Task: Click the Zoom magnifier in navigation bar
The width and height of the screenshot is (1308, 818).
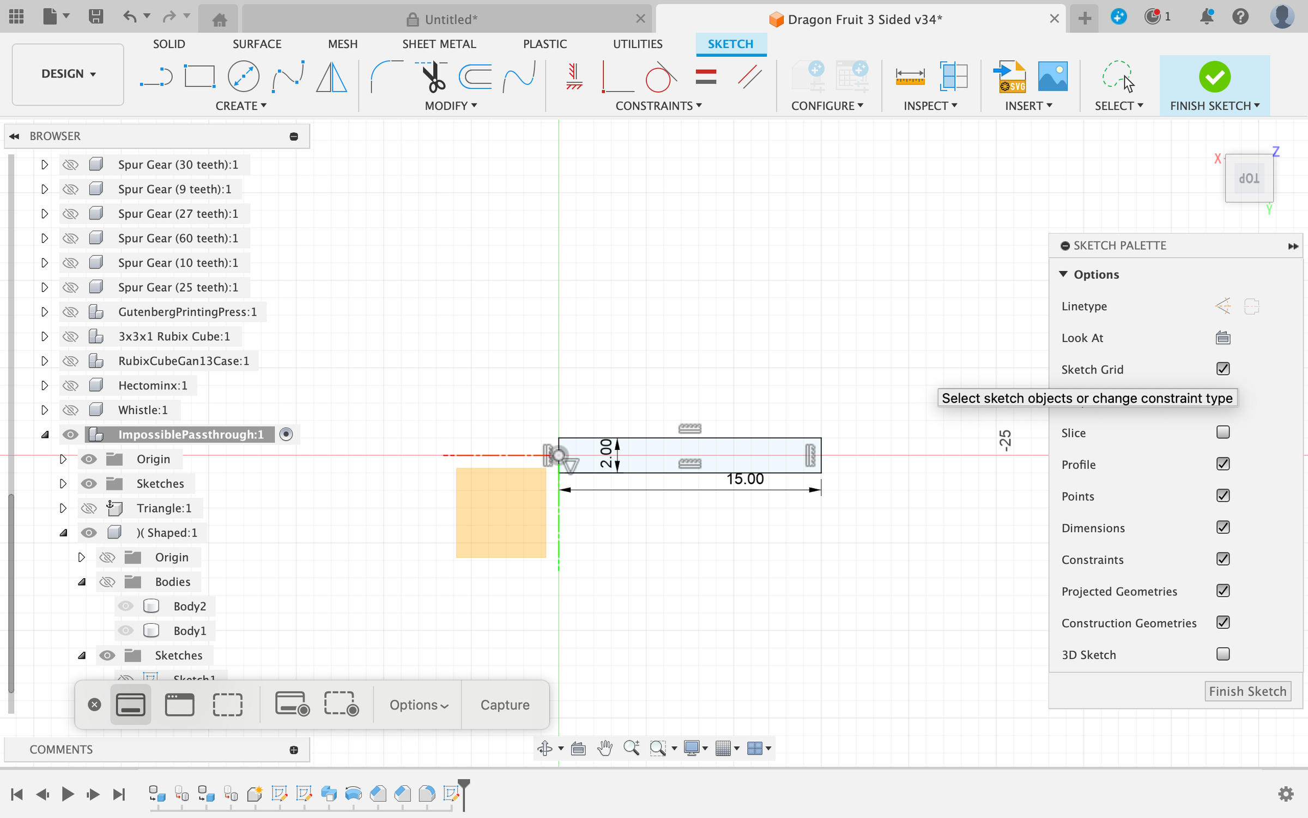Action: pos(631,748)
